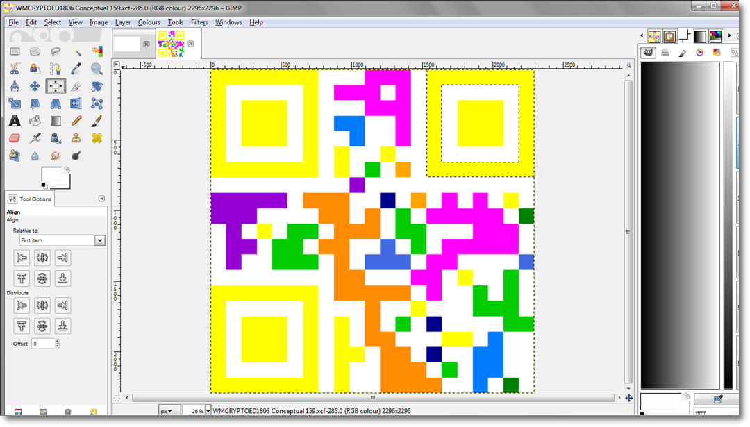Open the File menu
750x427 pixels.
13,22
